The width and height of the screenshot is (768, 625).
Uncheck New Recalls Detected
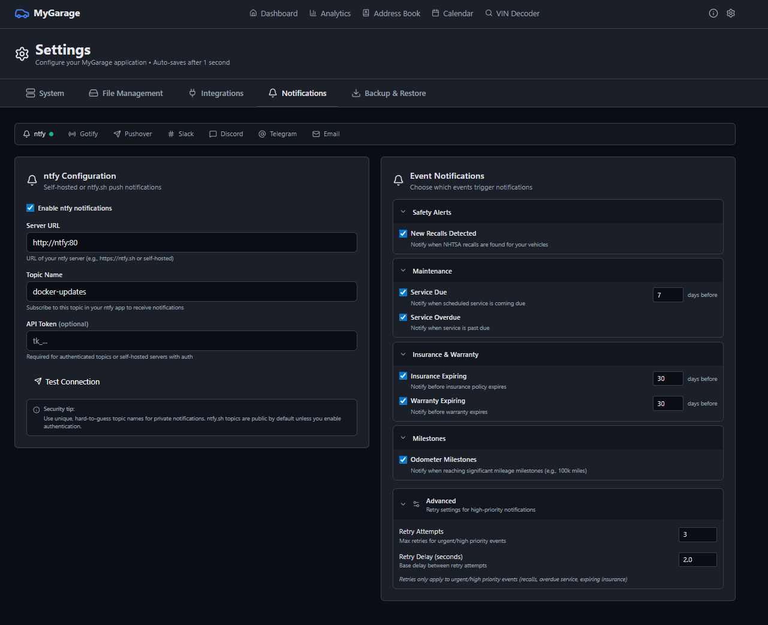pyautogui.click(x=403, y=233)
